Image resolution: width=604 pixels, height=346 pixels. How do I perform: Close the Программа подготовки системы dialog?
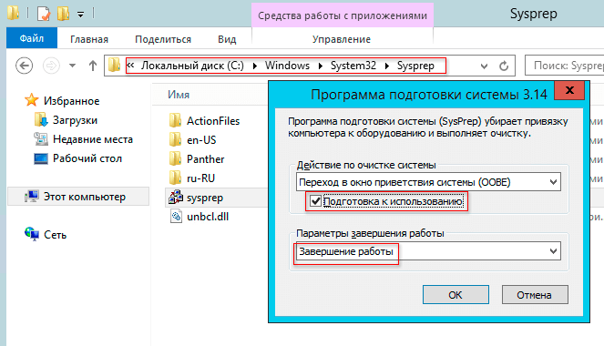click(x=569, y=90)
